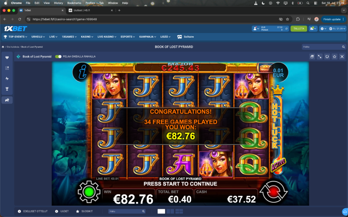Close the Book of Lost Pyramid game
The height and width of the screenshot is (217, 348).
pos(342,57)
